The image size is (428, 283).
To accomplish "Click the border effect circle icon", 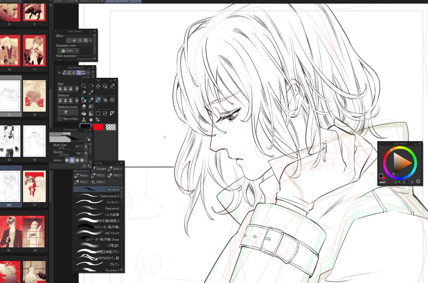I will click(68, 40).
